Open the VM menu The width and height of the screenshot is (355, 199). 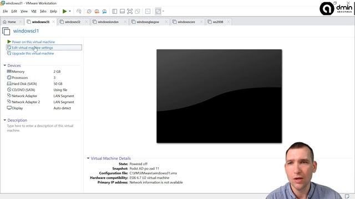tap(33, 11)
